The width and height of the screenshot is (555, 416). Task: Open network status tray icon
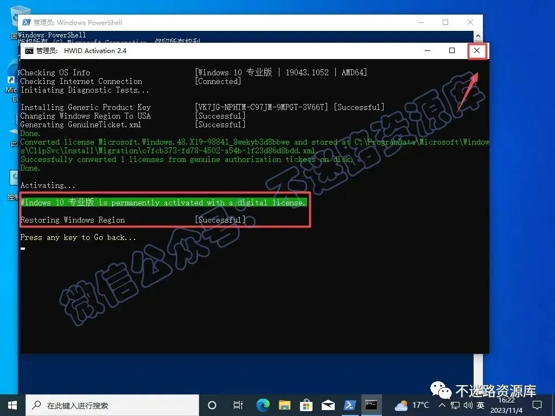(455, 405)
